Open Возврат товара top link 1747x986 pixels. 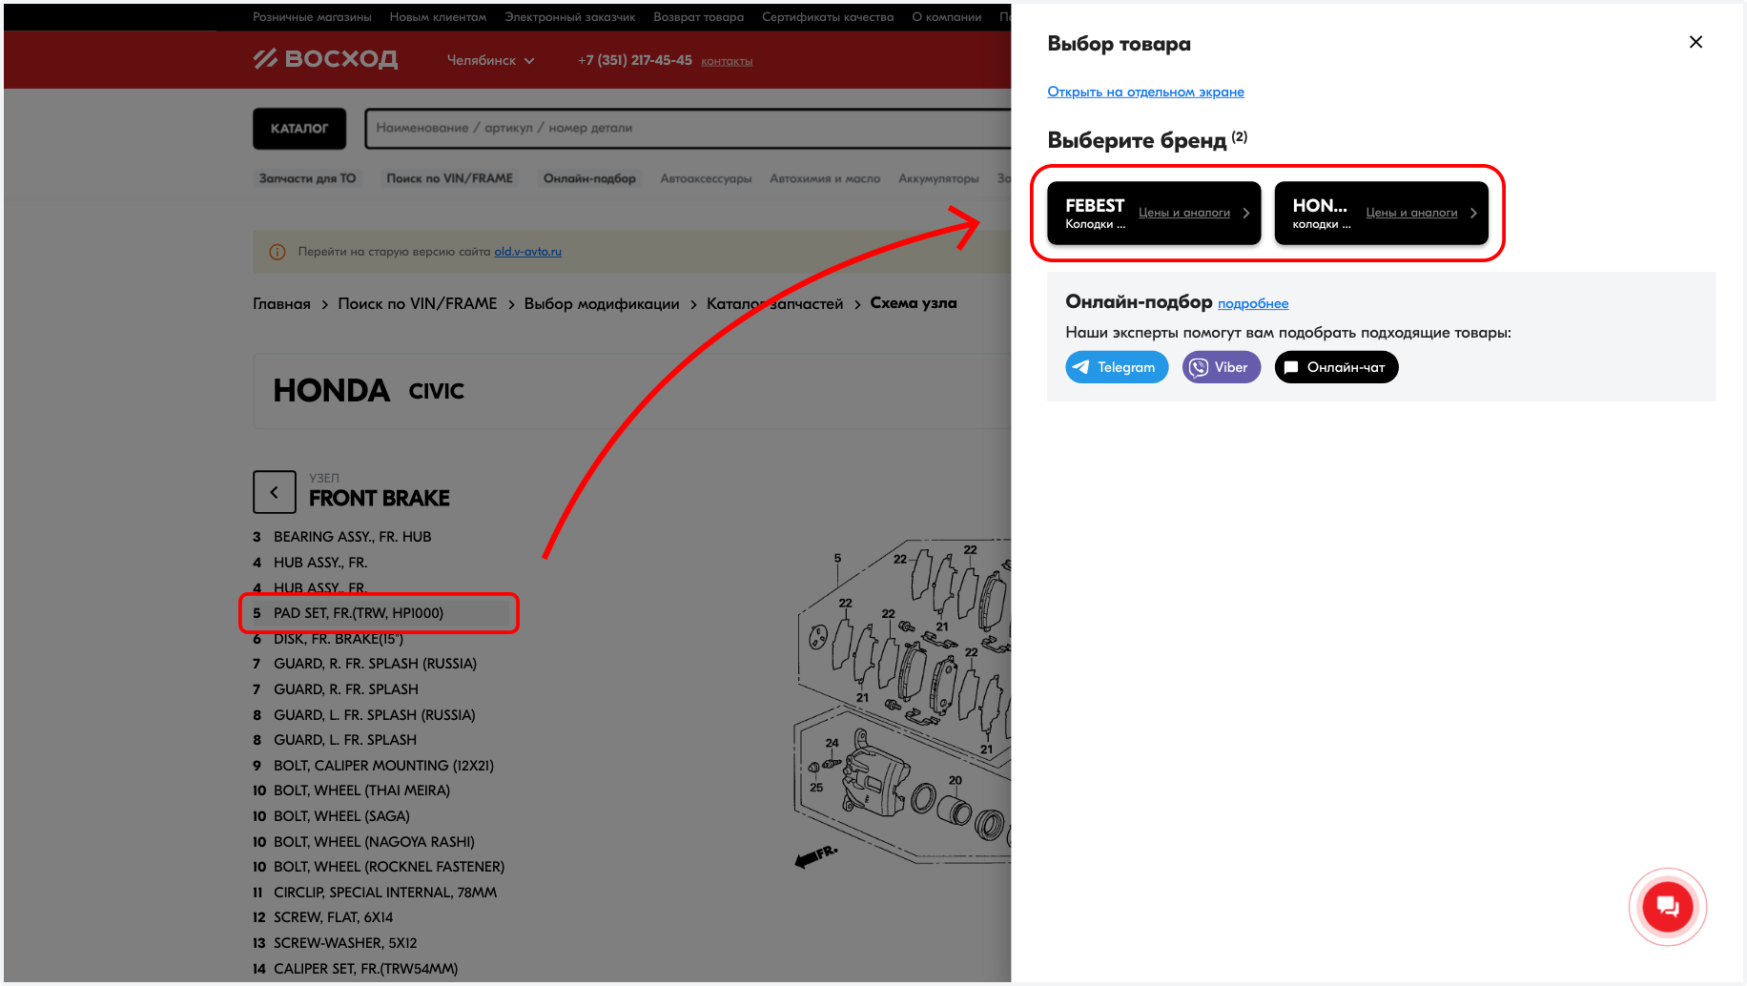click(698, 17)
